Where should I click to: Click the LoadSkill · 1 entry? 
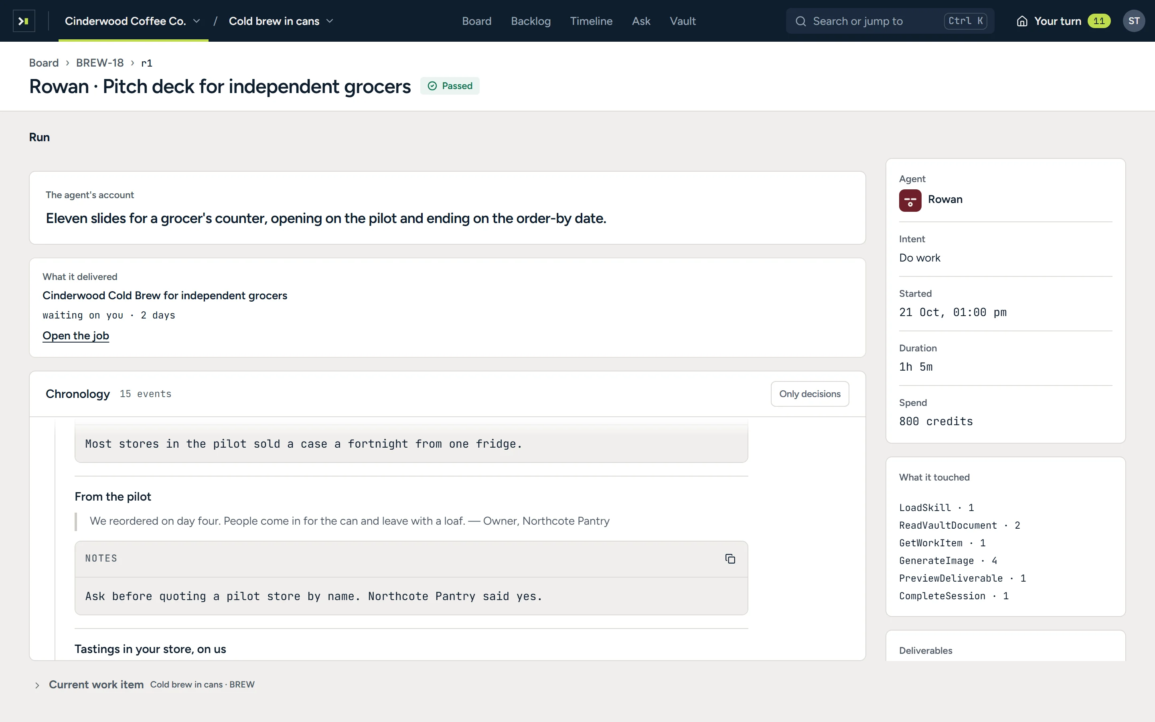(x=936, y=507)
